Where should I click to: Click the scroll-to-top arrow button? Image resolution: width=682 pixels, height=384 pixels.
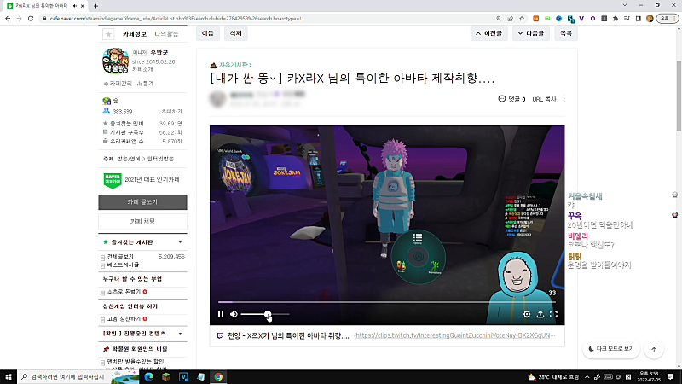(654, 349)
